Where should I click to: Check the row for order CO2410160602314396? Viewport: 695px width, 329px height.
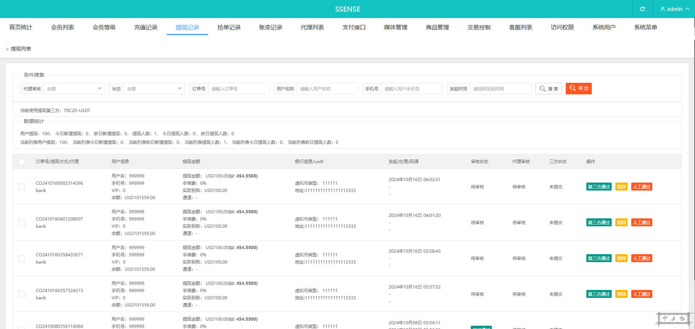click(22, 187)
